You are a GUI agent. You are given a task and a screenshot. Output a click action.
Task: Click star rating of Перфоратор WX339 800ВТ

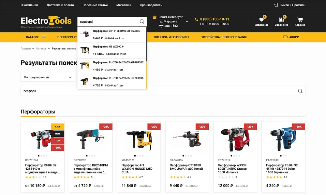tap(226, 177)
